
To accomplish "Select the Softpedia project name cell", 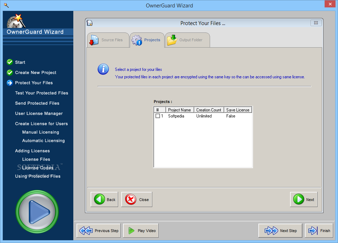I will 176,116.
